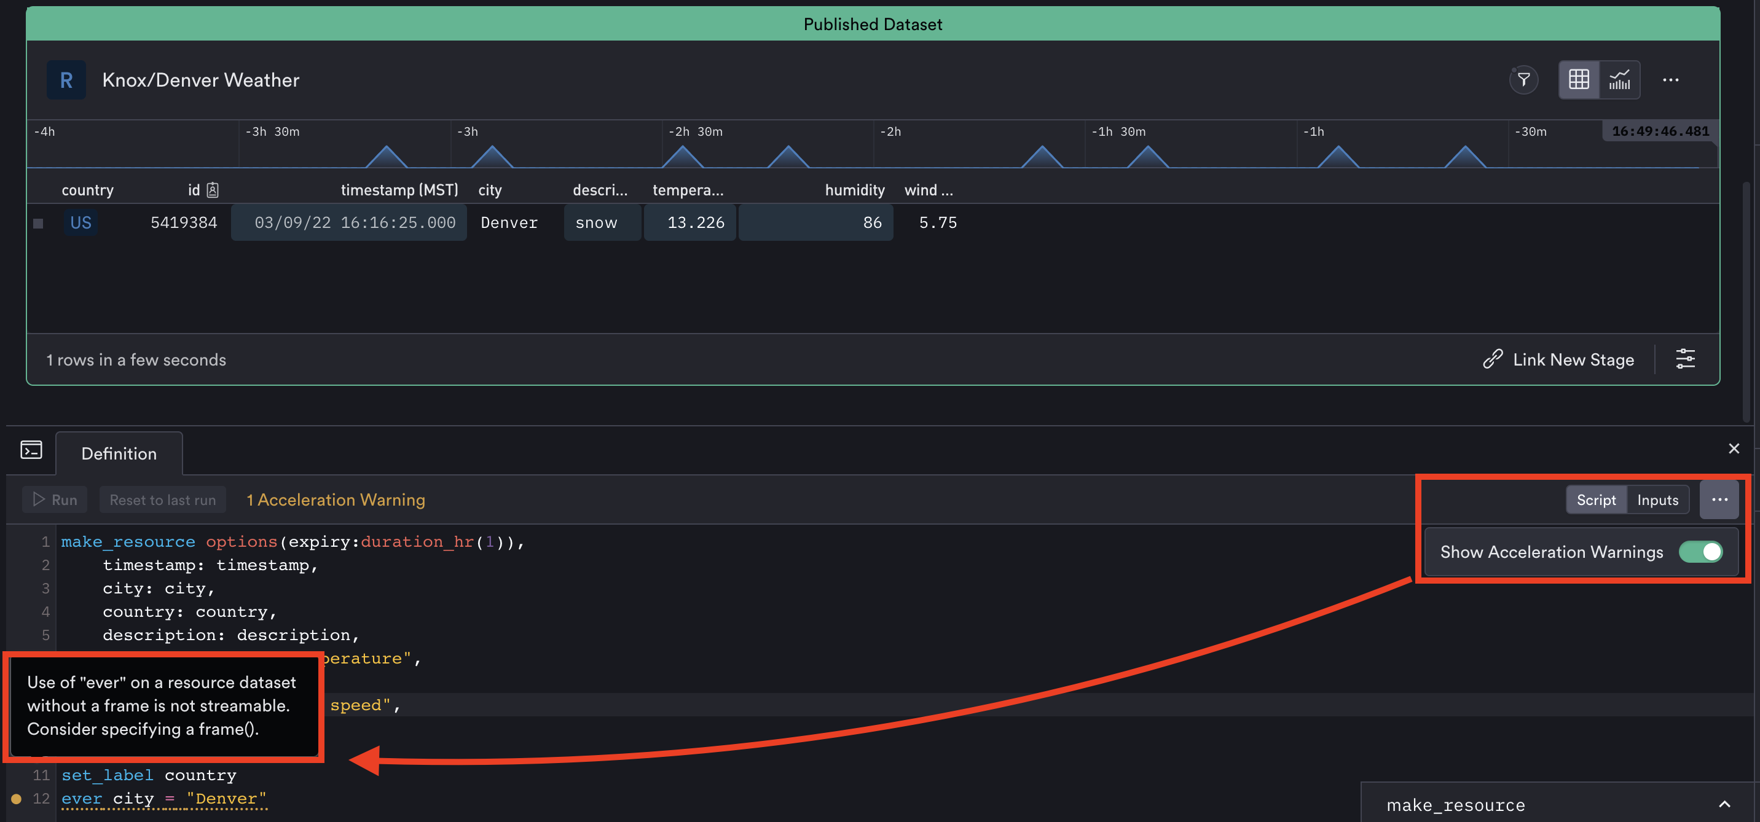Select the Inputs view option

pos(1657,500)
